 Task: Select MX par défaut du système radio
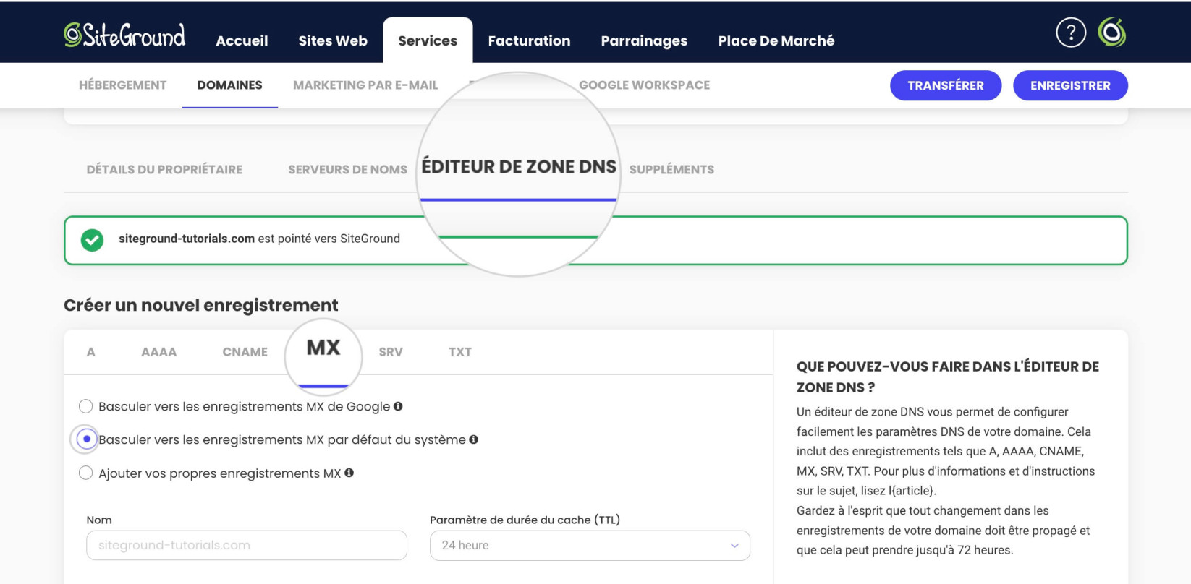(86, 439)
